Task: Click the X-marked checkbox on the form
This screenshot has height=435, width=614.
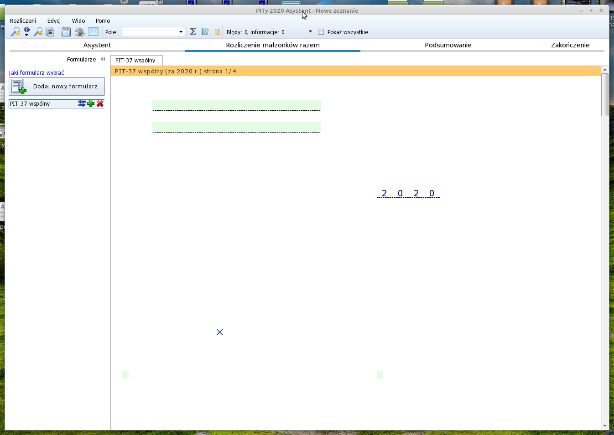Action: (x=219, y=332)
